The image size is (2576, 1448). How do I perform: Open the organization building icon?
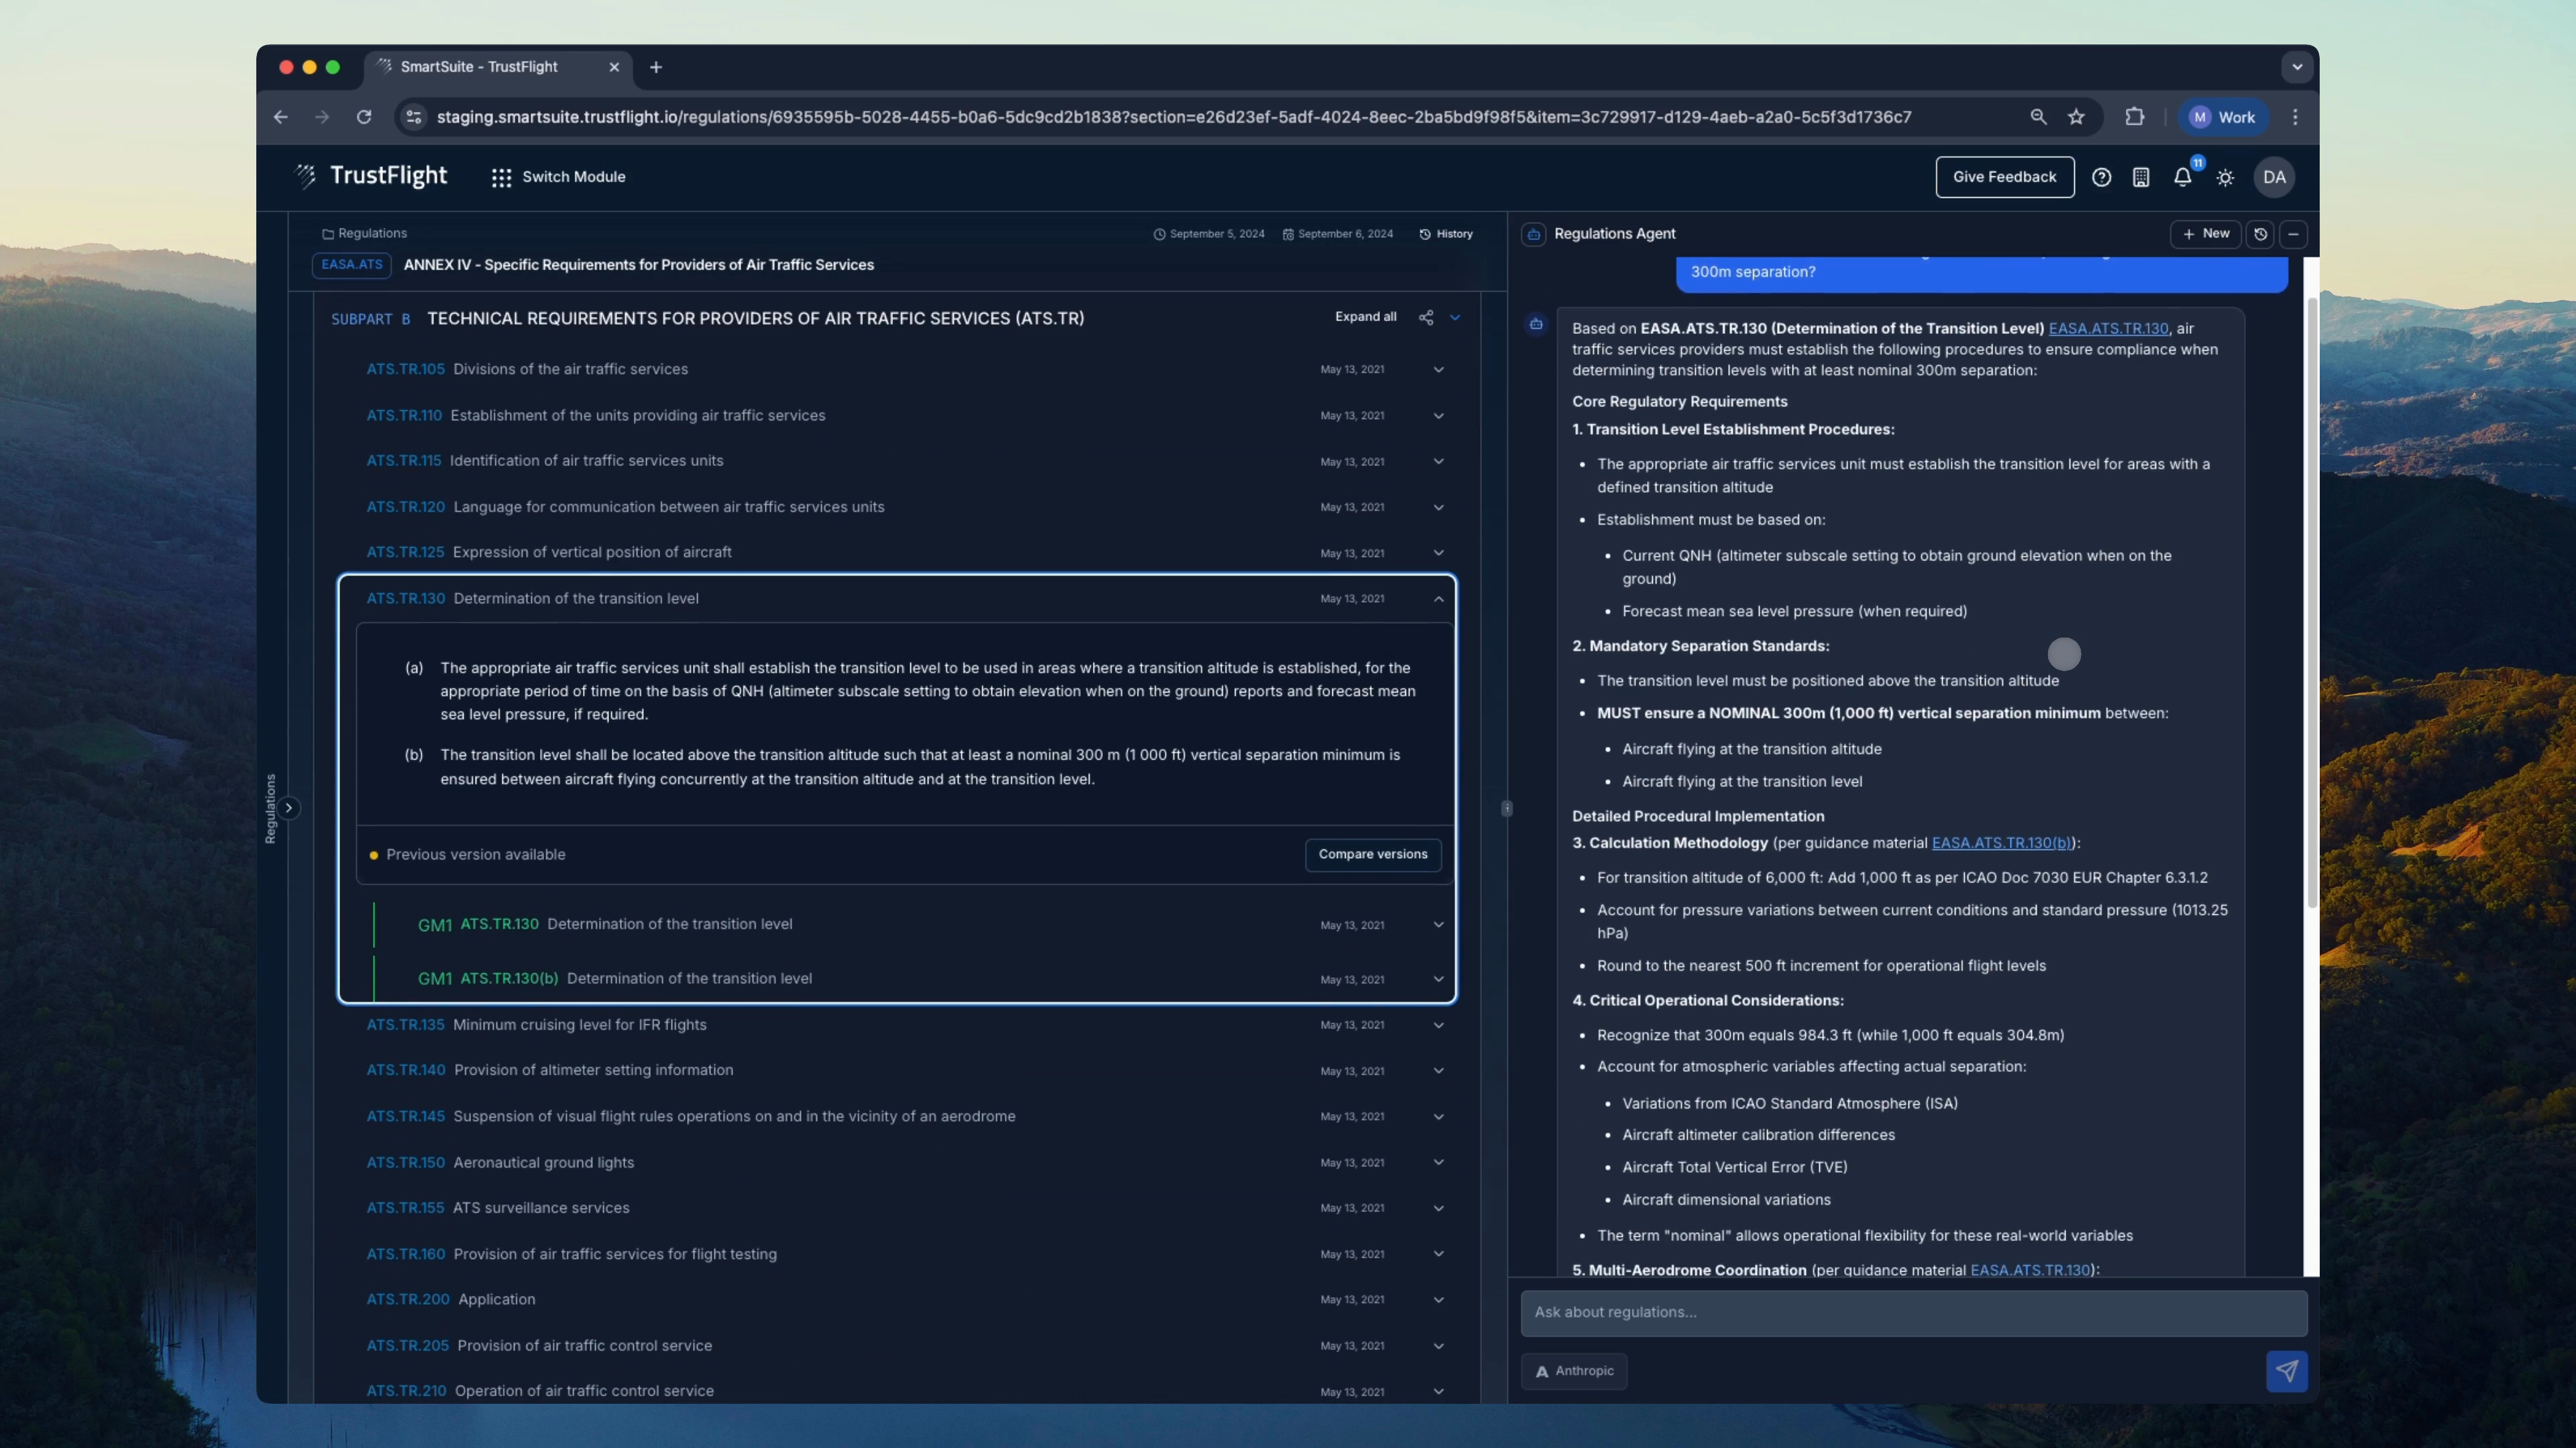click(x=2141, y=177)
